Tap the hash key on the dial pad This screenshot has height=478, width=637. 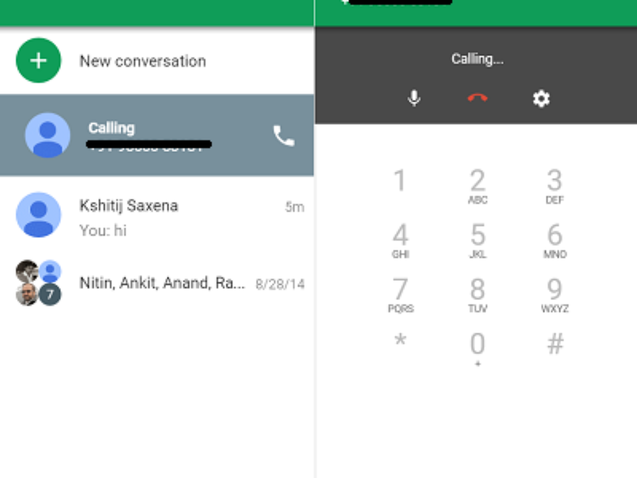555,344
